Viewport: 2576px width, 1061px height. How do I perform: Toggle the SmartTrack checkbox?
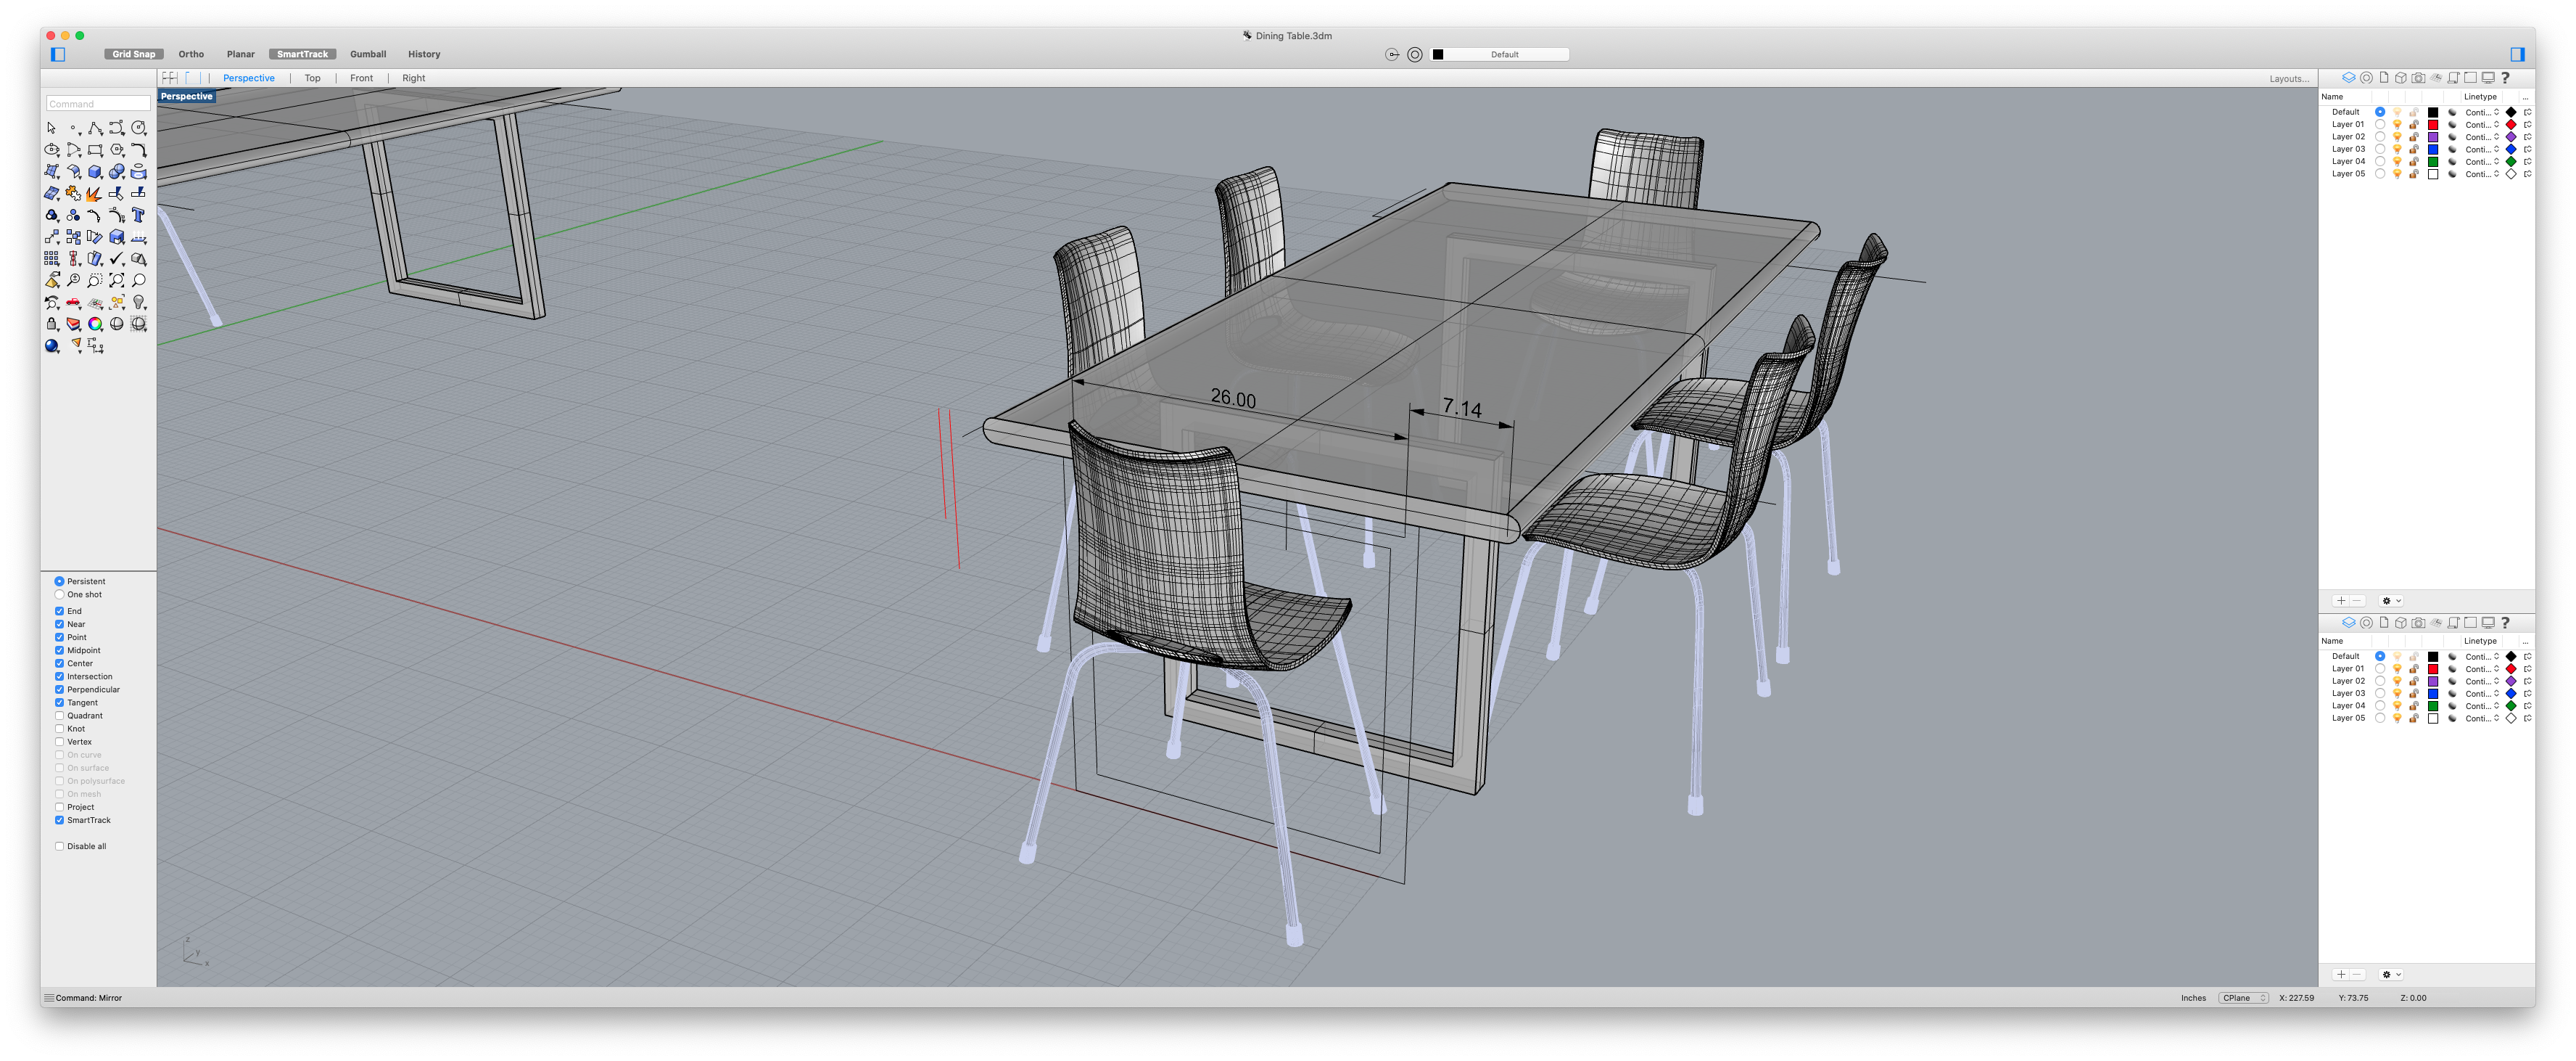tap(59, 819)
